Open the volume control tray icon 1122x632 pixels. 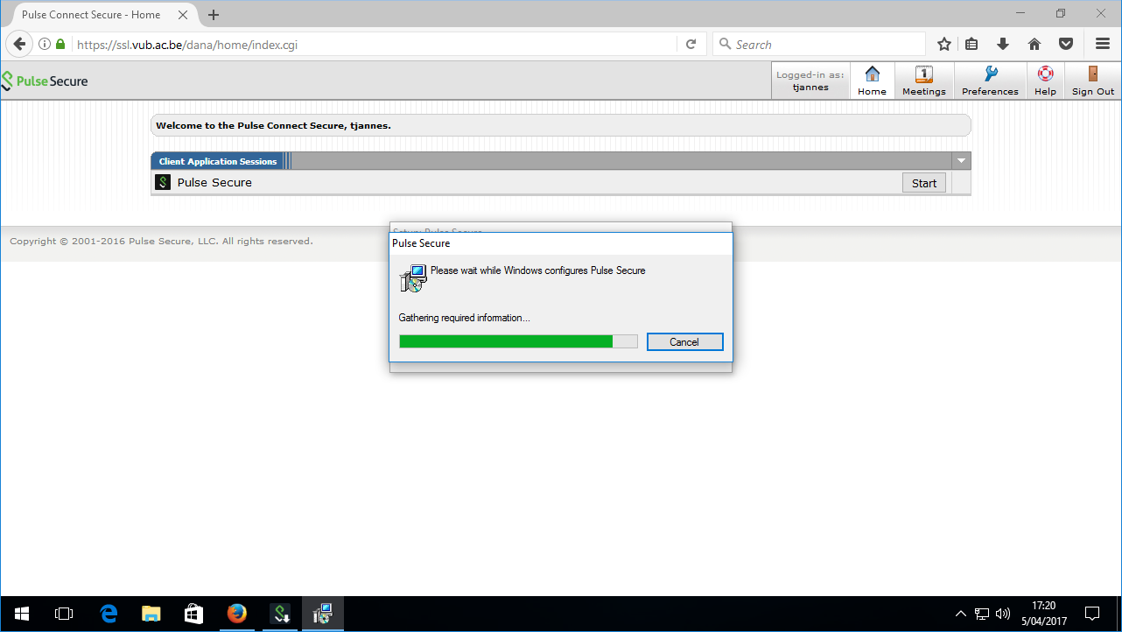1003,614
